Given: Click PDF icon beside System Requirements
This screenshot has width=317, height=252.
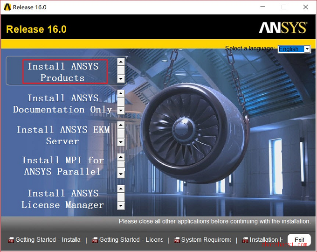Looking at the screenshot, I should (x=177, y=240).
